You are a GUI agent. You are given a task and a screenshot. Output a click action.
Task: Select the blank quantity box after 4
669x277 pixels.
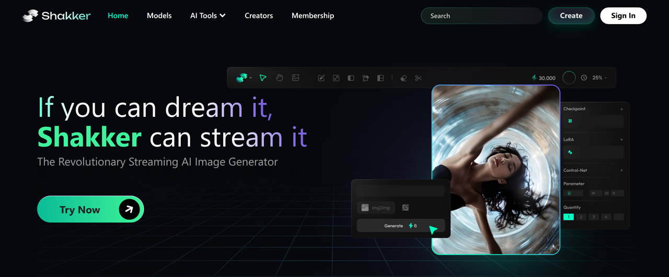pyautogui.click(x=619, y=216)
